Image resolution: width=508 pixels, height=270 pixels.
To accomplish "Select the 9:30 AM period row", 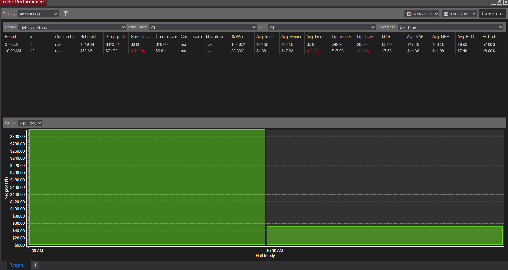I will point(254,44).
